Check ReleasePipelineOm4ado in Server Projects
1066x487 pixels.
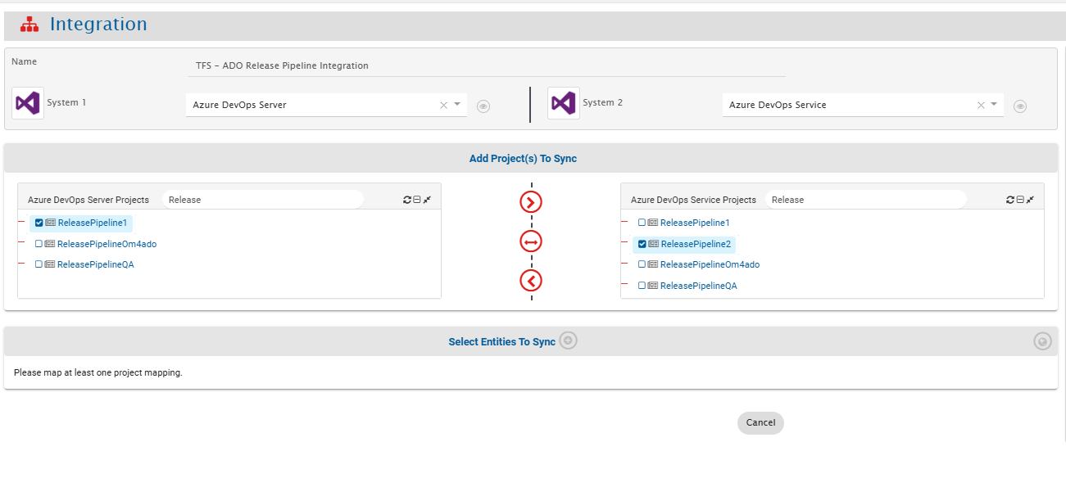39,244
